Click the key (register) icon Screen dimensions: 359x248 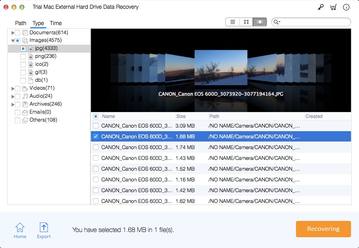pos(321,7)
